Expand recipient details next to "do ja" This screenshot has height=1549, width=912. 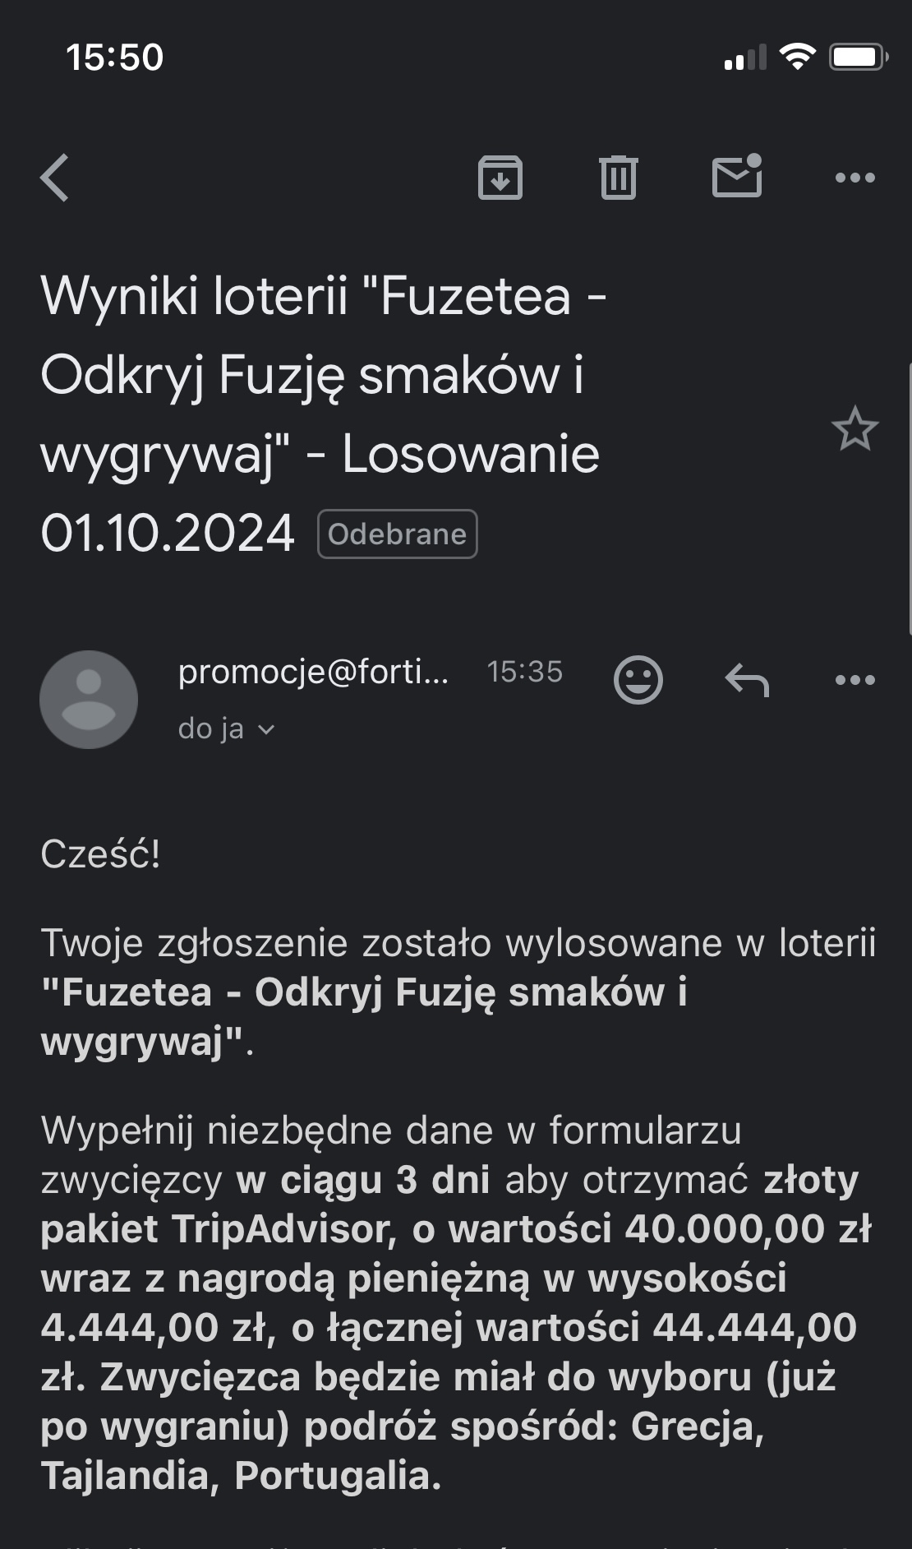tap(266, 729)
